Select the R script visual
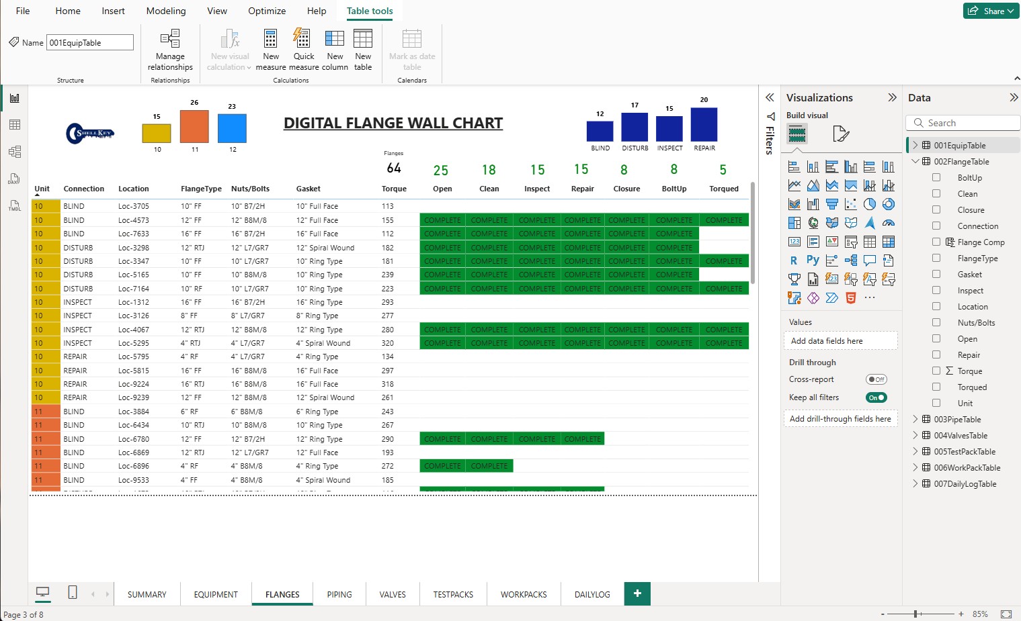1021x621 pixels. pyautogui.click(x=794, y=260)
